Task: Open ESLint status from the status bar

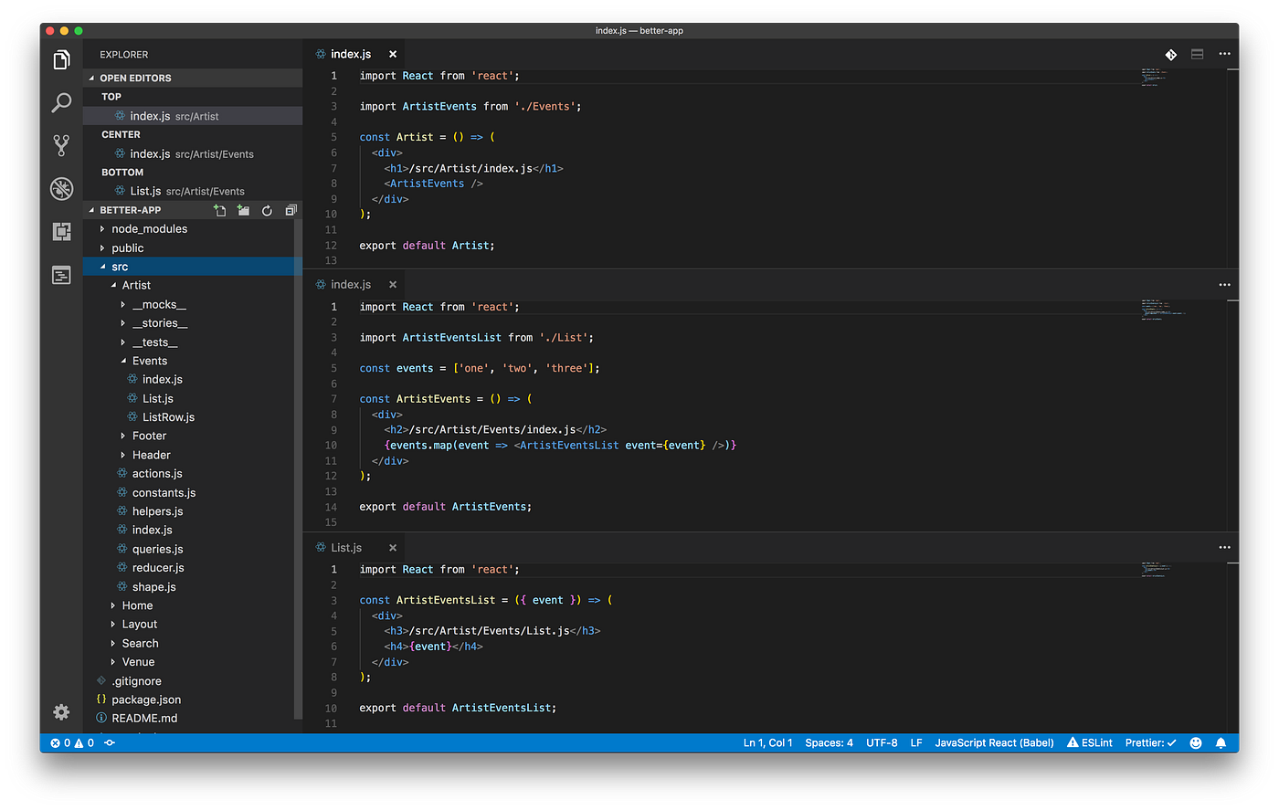Action: click(x=1089, y=742)
